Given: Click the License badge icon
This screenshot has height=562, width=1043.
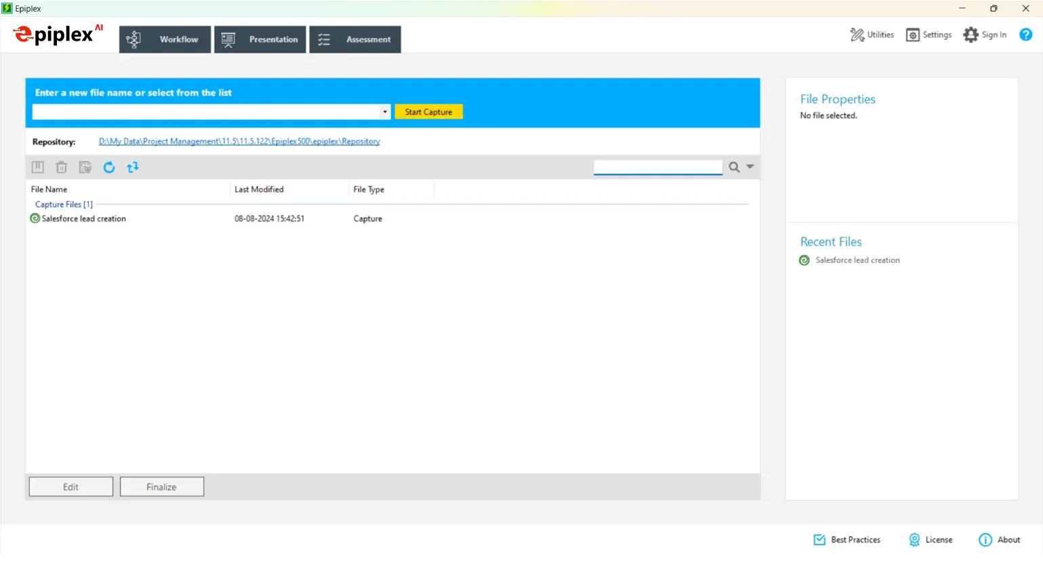Looking at the screenshot, I should [x=915, y=540].
